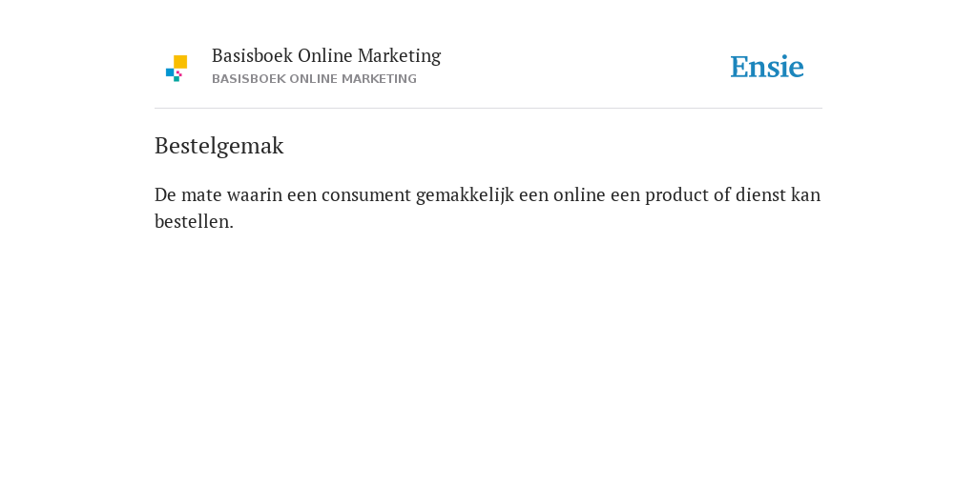Click the letter E of the Ensie logo
This screenshot has height=488, width=977.
pyautogui.click(x=739, y=67)
